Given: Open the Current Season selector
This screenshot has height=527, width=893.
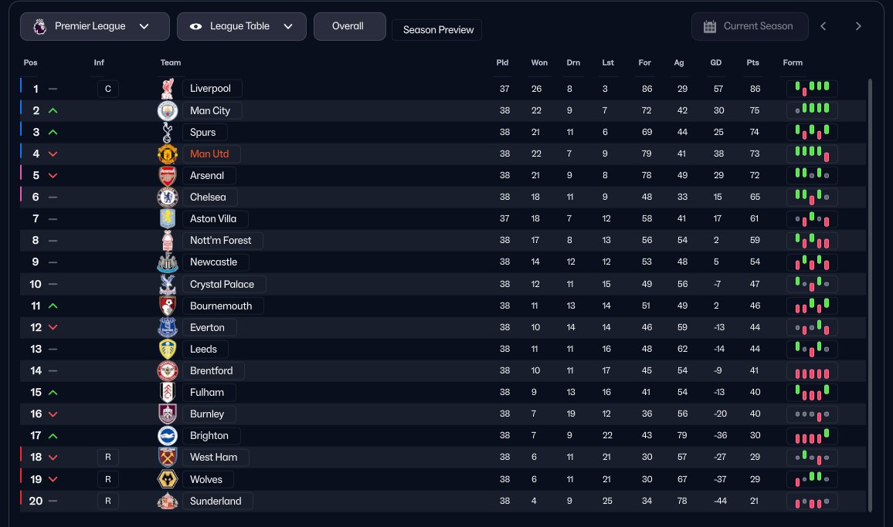Looking at the screenshot, I should click(749, 26).
